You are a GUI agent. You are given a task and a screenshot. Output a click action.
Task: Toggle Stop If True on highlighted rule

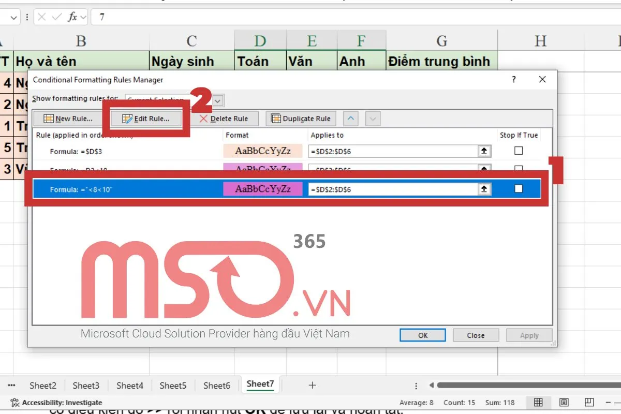[519, 189]
